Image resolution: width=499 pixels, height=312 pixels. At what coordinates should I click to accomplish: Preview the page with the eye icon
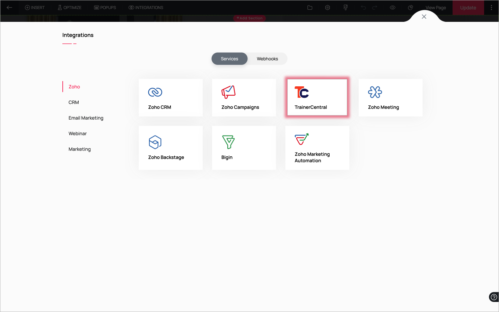[x=393, y=8]
